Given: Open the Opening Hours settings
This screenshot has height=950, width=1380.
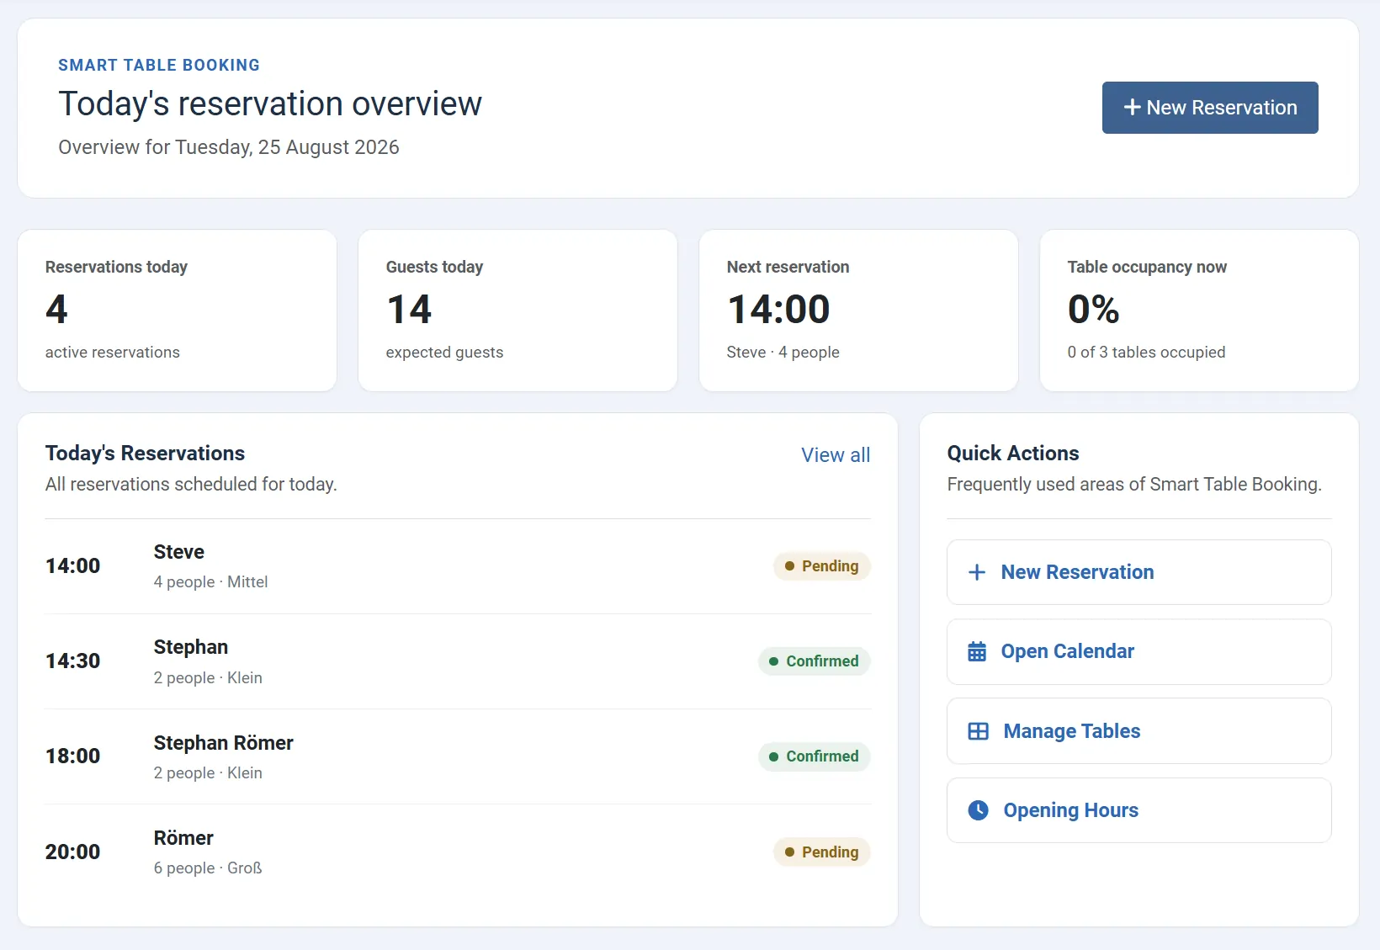Looking at the screenshot, I should point(1139,810).
